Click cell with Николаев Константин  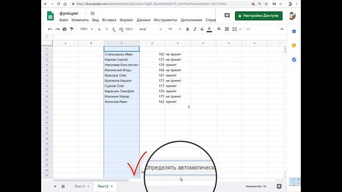(x=121, y=65)
